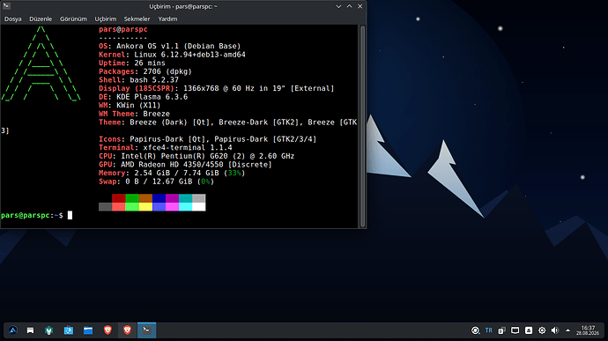Viewport: 608px width, 341px height.
Task: Click the window title 'Uçbirim - pars@parspc: ~'
Action: [183, 6]
